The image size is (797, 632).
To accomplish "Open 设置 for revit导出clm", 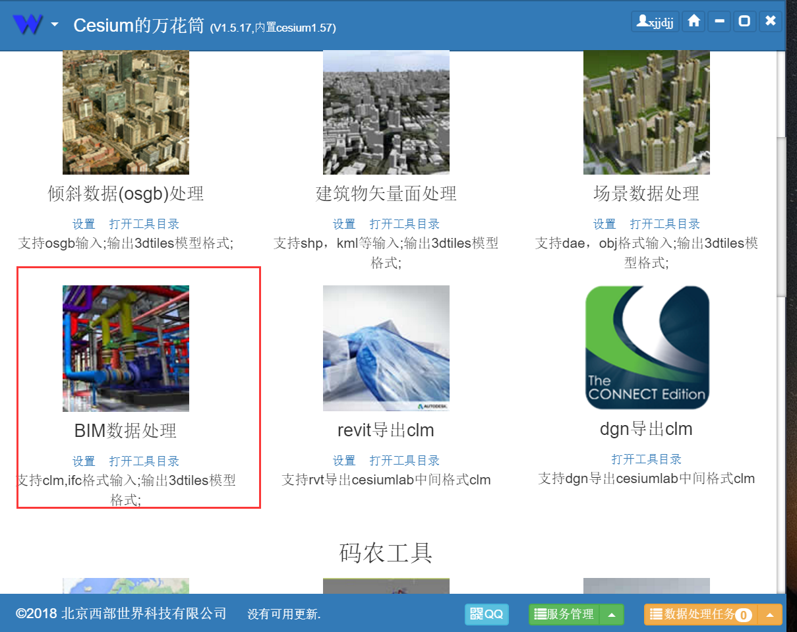I will pyautogui.click(x=344, y=461).
